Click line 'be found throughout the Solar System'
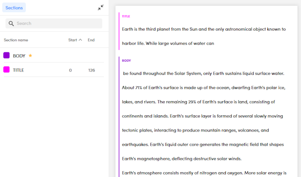Image resolution: width=301 pixels, height=177 pixels. point(203,73)
